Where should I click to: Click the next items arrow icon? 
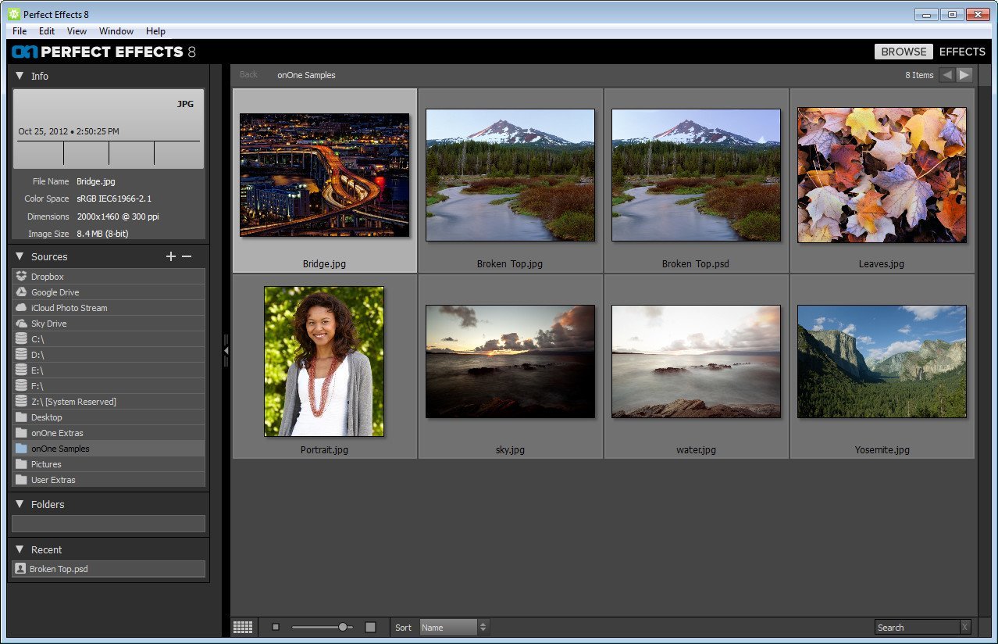click(x=965, y=75)
